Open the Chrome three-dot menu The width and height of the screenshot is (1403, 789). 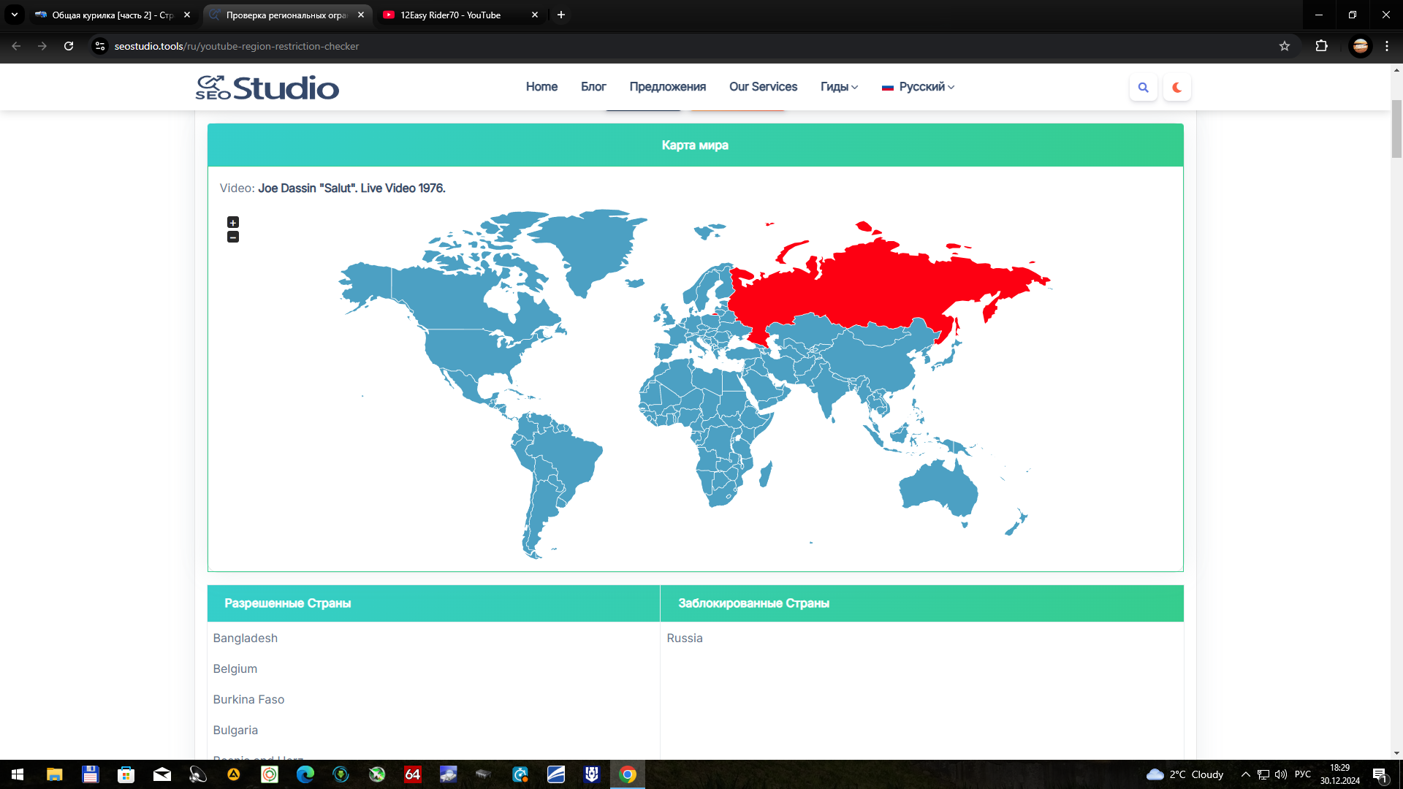pos(1387,46)
